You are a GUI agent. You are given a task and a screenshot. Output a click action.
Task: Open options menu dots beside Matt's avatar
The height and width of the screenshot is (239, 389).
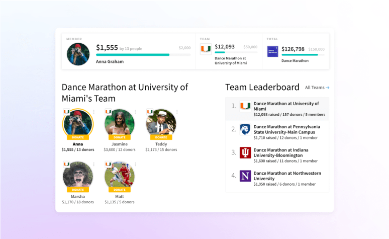pos(136,165)
